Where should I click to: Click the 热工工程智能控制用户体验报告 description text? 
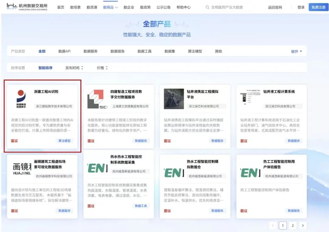pos(265,190)
